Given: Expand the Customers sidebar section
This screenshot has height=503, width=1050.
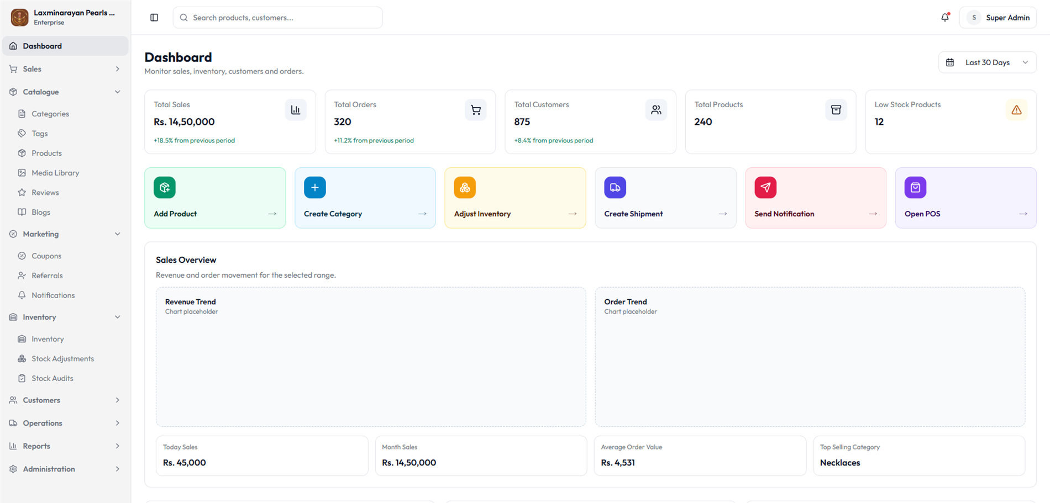Looking at the screenshot, I should 65,400.
